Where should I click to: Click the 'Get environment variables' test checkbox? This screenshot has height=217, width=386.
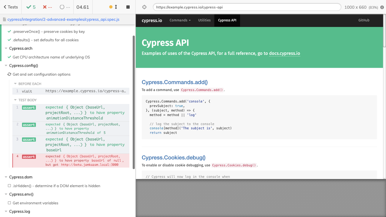pos(9,203)
